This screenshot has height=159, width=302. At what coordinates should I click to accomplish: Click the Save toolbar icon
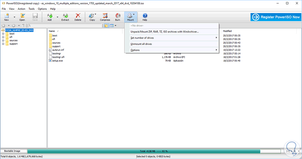click(x=35, y=17)
